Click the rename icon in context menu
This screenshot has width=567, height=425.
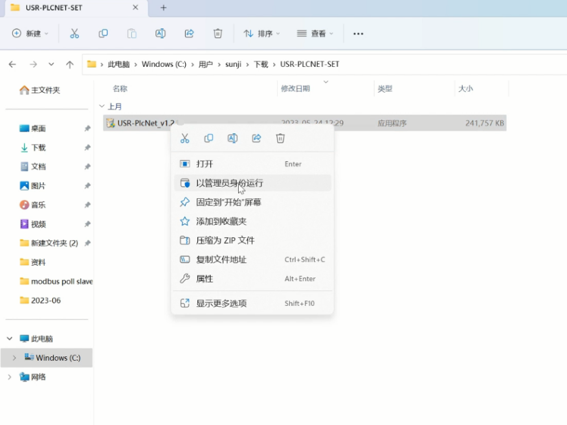coord(232,138)
